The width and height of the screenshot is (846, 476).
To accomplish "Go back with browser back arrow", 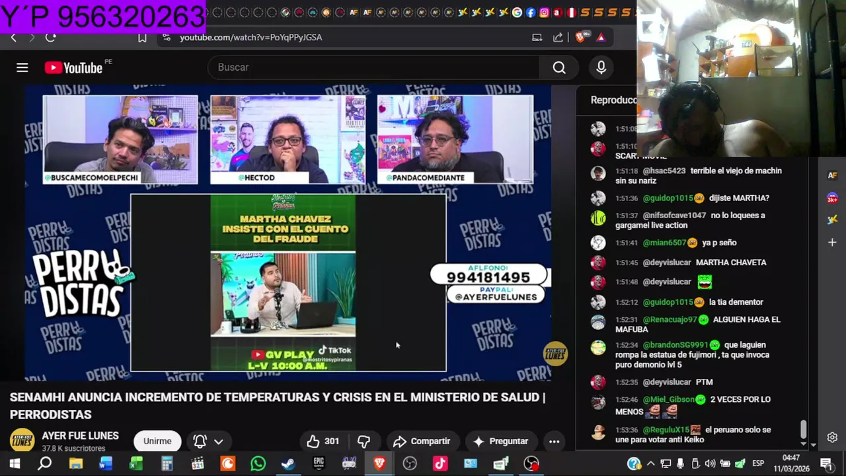I will point(13,38).
